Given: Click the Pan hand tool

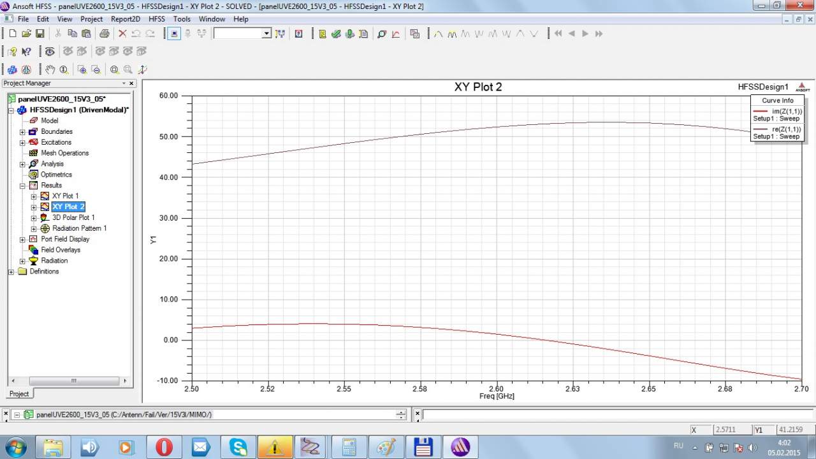Looking at the screenshot, I should (x=50, y=69).
